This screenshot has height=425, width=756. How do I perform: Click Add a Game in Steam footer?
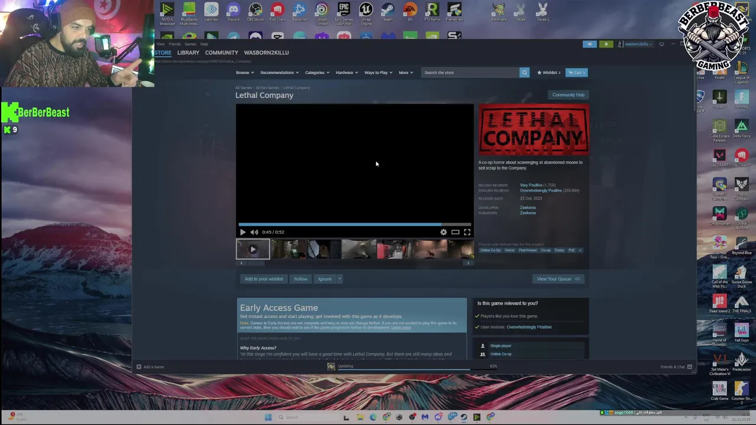[x=150, y=367]
